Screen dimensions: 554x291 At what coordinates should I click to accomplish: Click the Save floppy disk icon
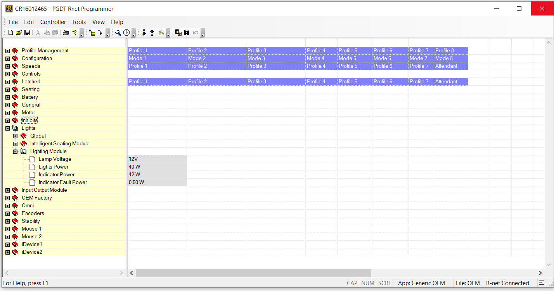pos(27,33)
